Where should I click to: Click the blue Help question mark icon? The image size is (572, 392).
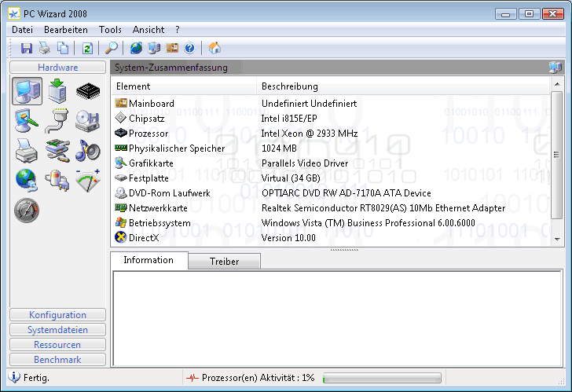click(x=189, y=48)
